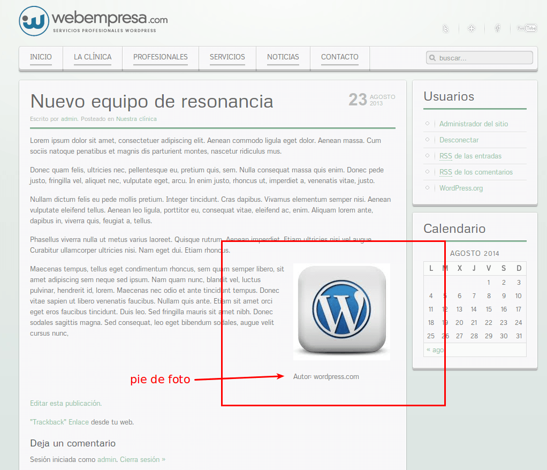Click calendar day 7

click(474, 296)
